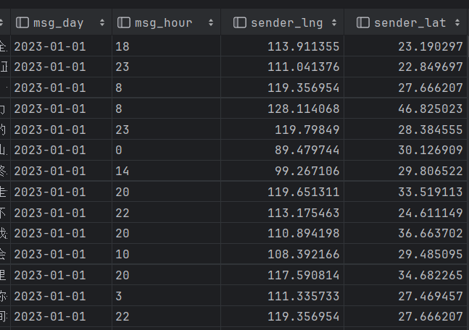The height and width of the screenshot is (330, 469).
Task: Select sender_lng cell 119.79849
Action: pyautogui.click(x=283, y=130)
